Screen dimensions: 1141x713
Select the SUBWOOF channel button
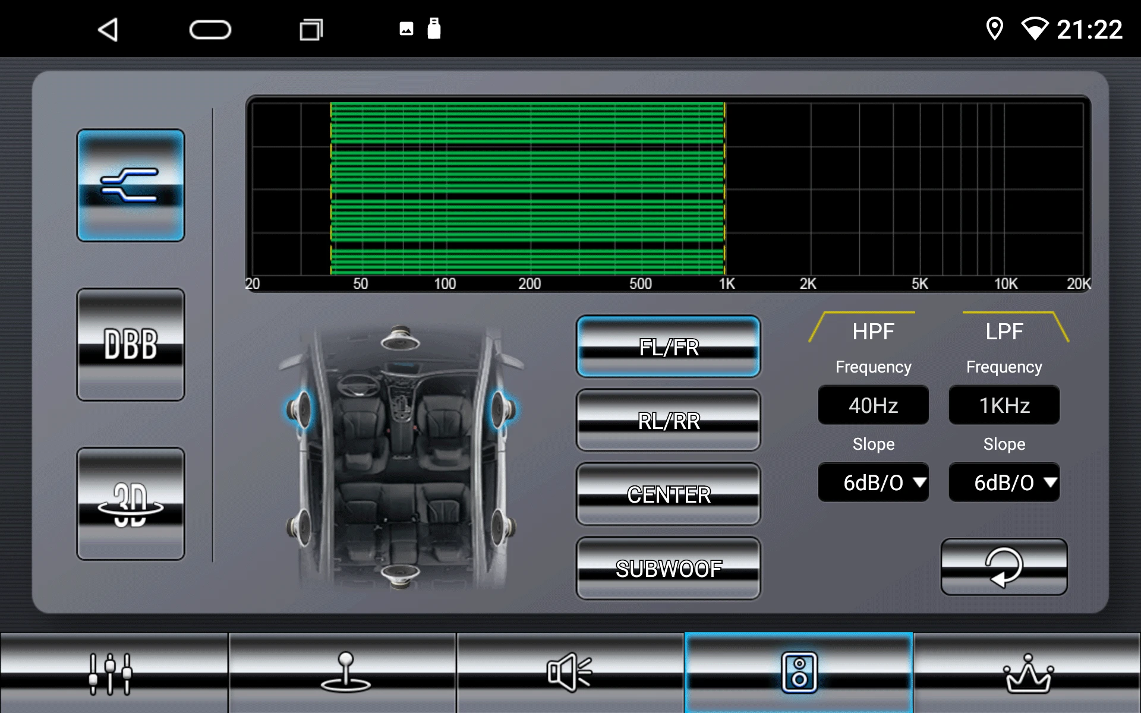tap(668, 569)
